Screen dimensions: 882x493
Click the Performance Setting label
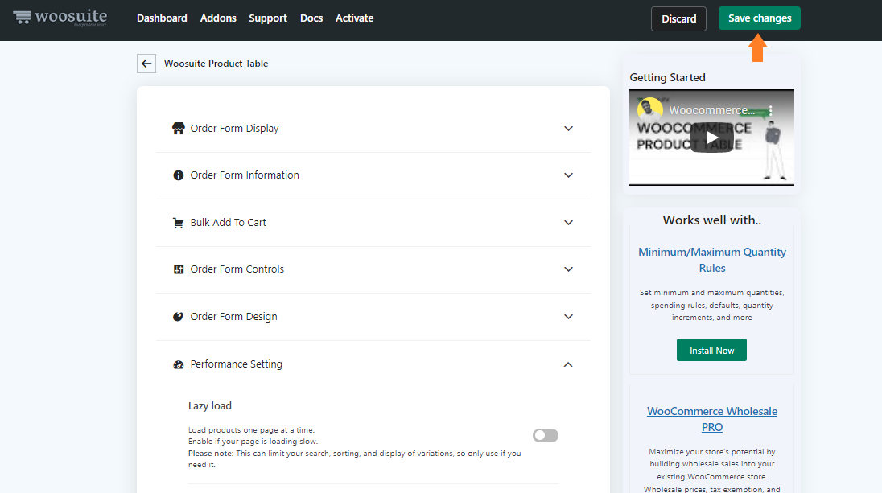click(237, 364)
